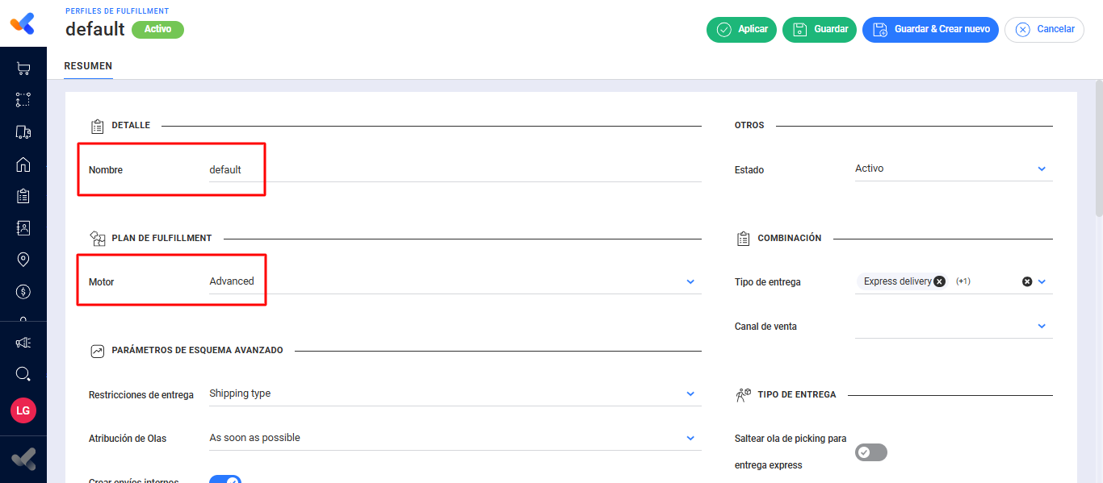Click the Plan de Fulfillment section icon
This screenshot has width=1103, height=483.
pos(98,238)
